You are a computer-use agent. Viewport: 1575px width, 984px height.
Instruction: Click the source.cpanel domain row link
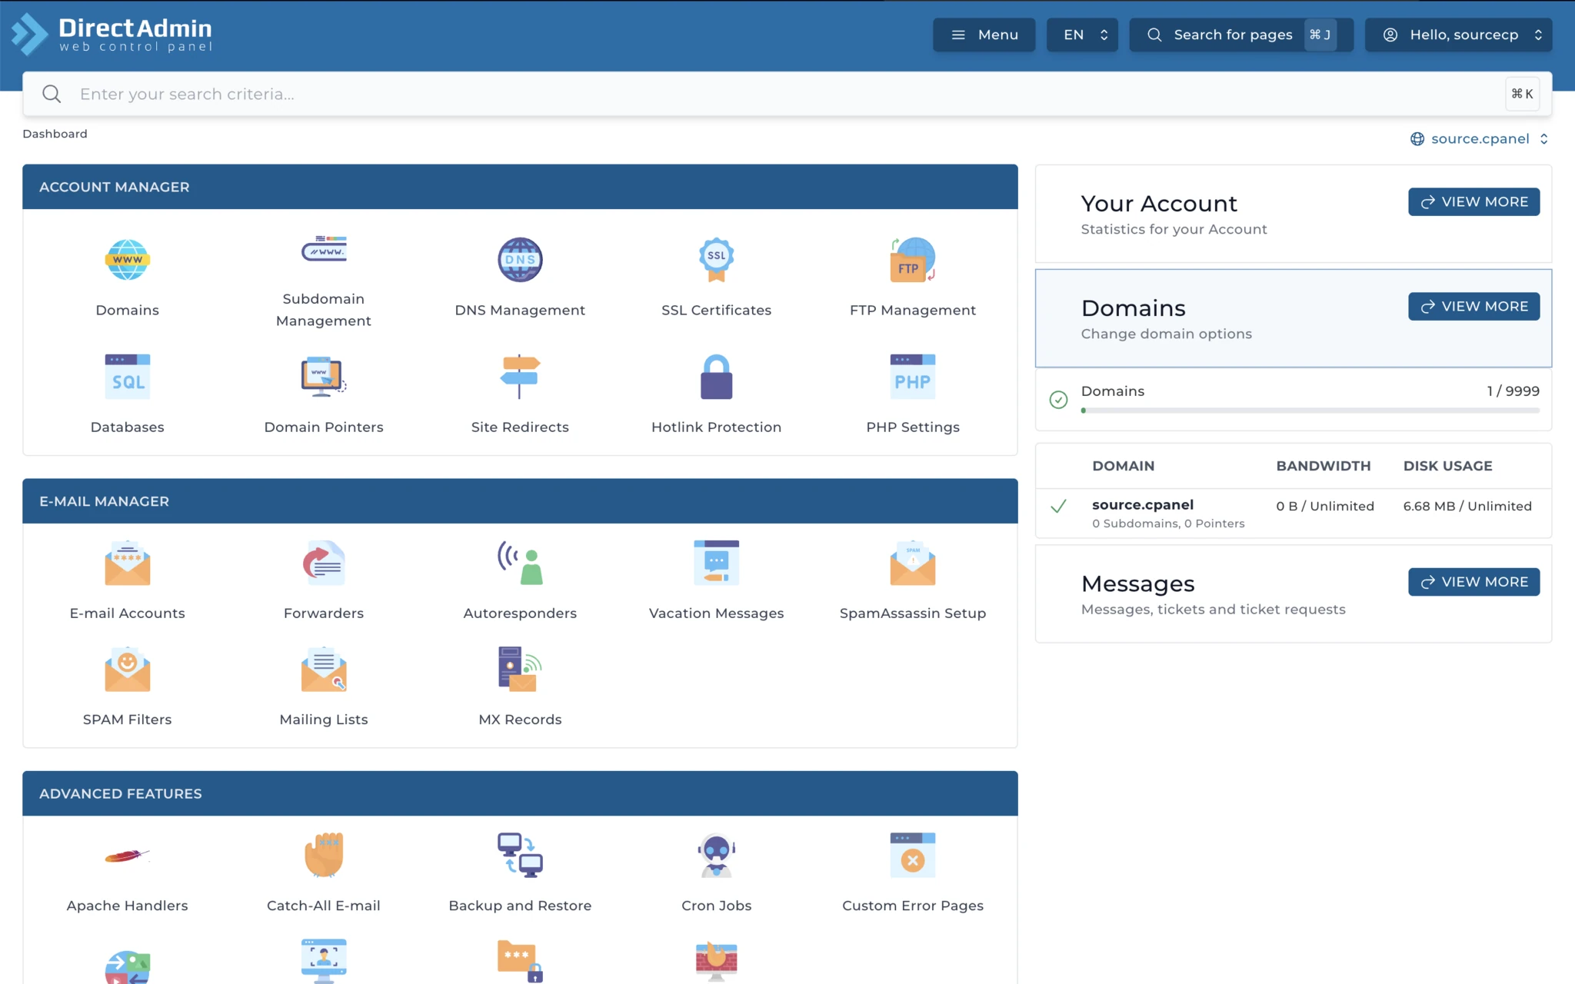pyautogui.click(x=1142, y=504)
